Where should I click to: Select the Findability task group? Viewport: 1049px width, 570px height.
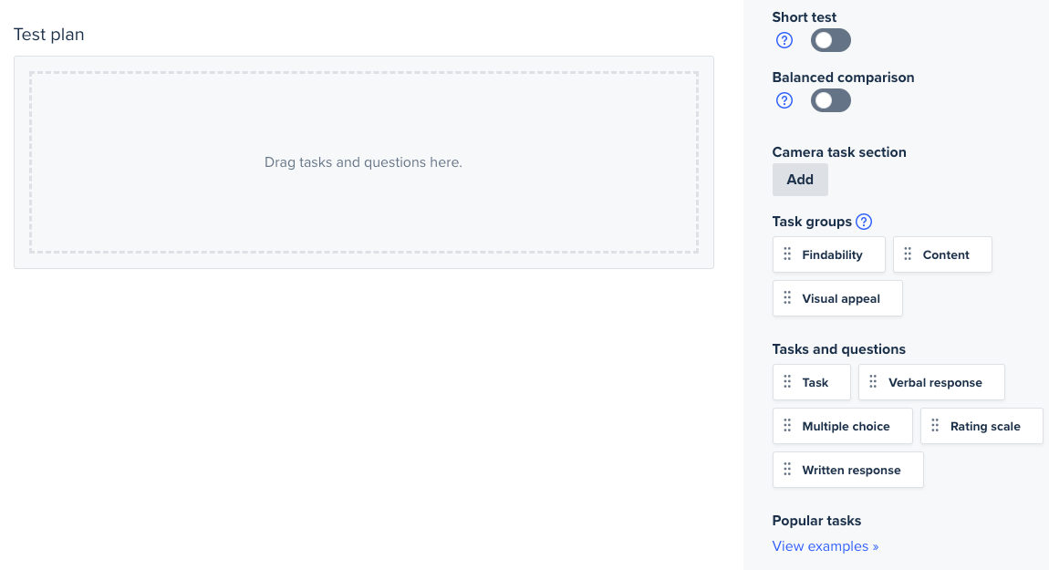(x=829, y=254)
